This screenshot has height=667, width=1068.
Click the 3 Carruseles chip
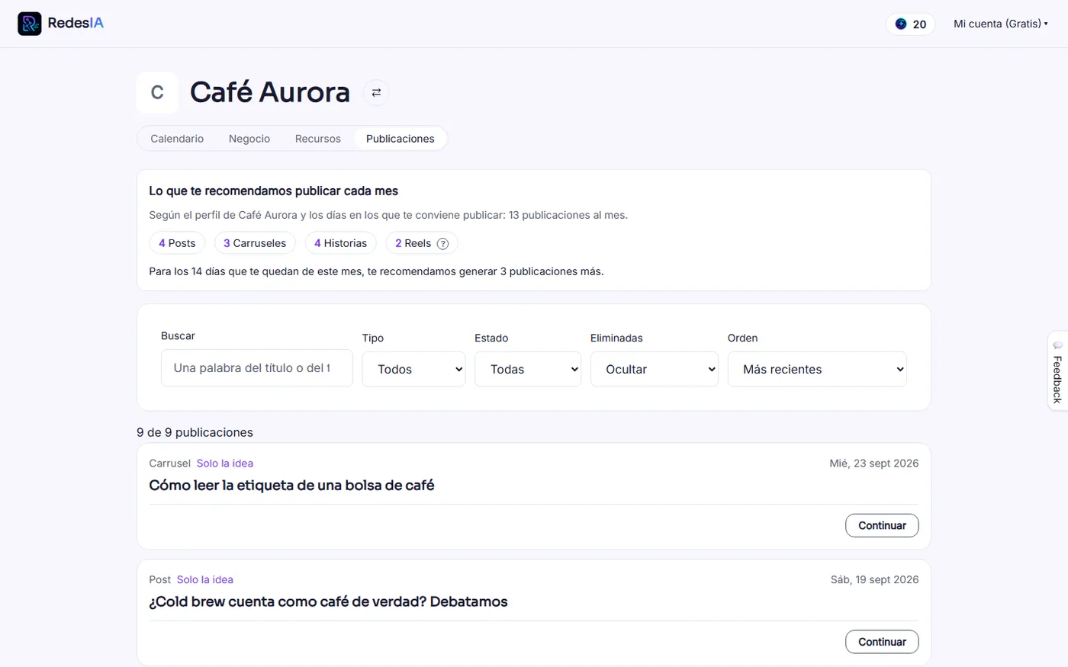[x=255, y=243]
